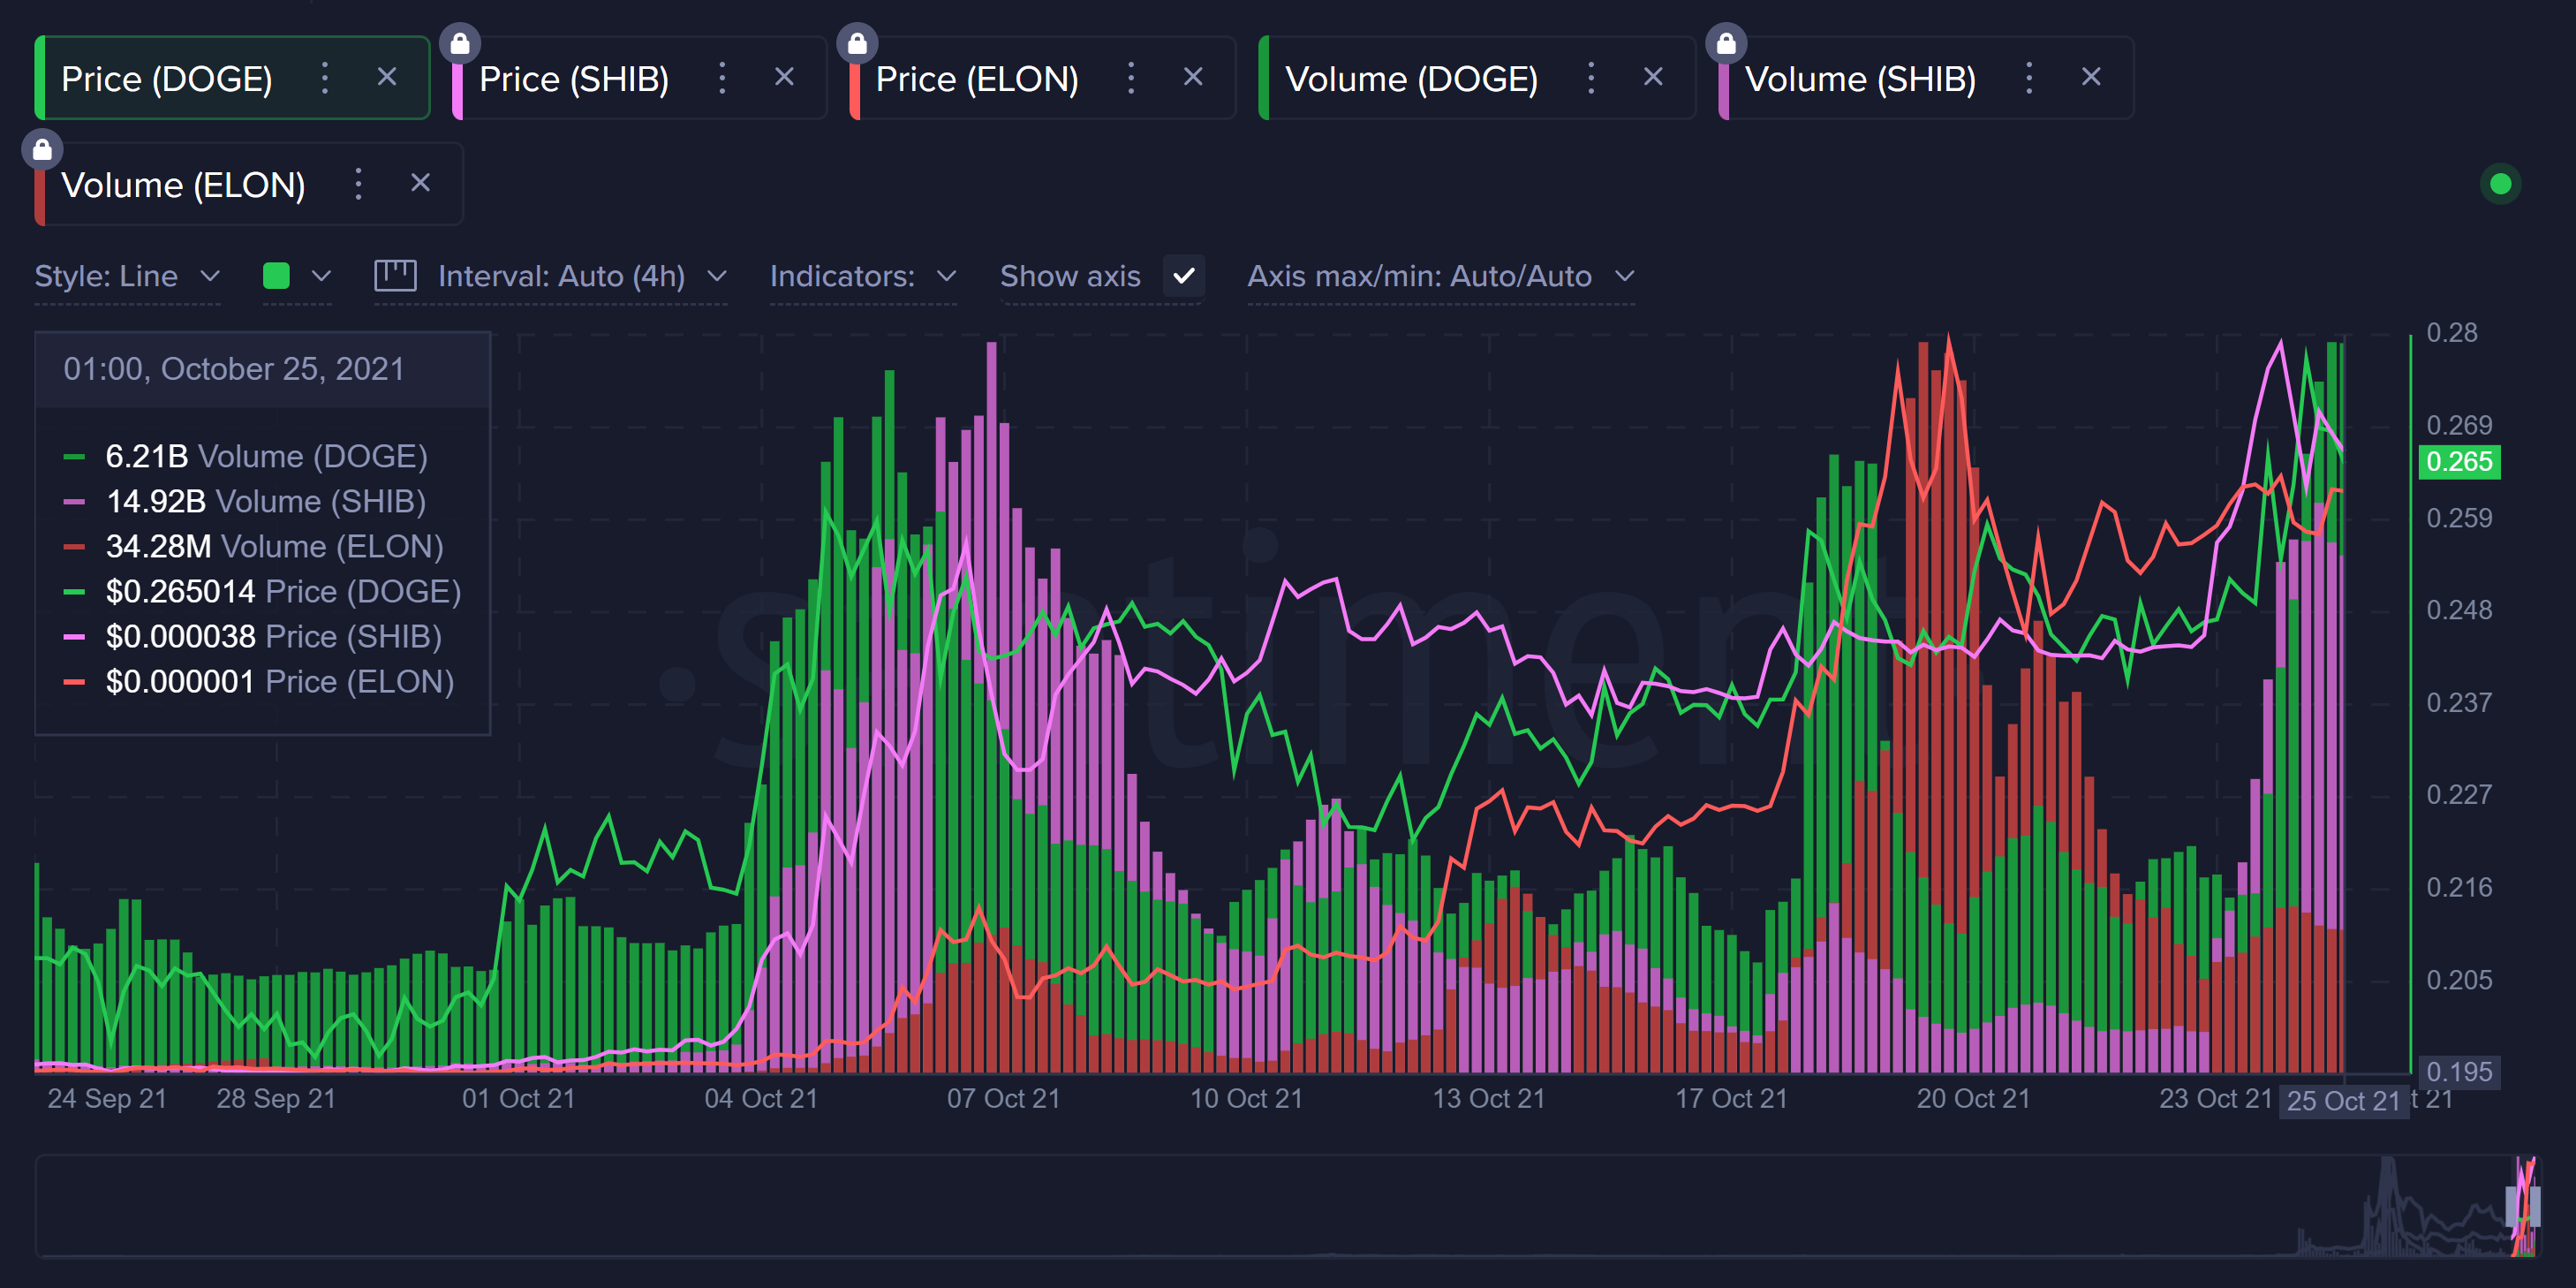Expand Axis max/min Auto/Auto dropdown
2576x1288 pixels.
click(1440, 276)
